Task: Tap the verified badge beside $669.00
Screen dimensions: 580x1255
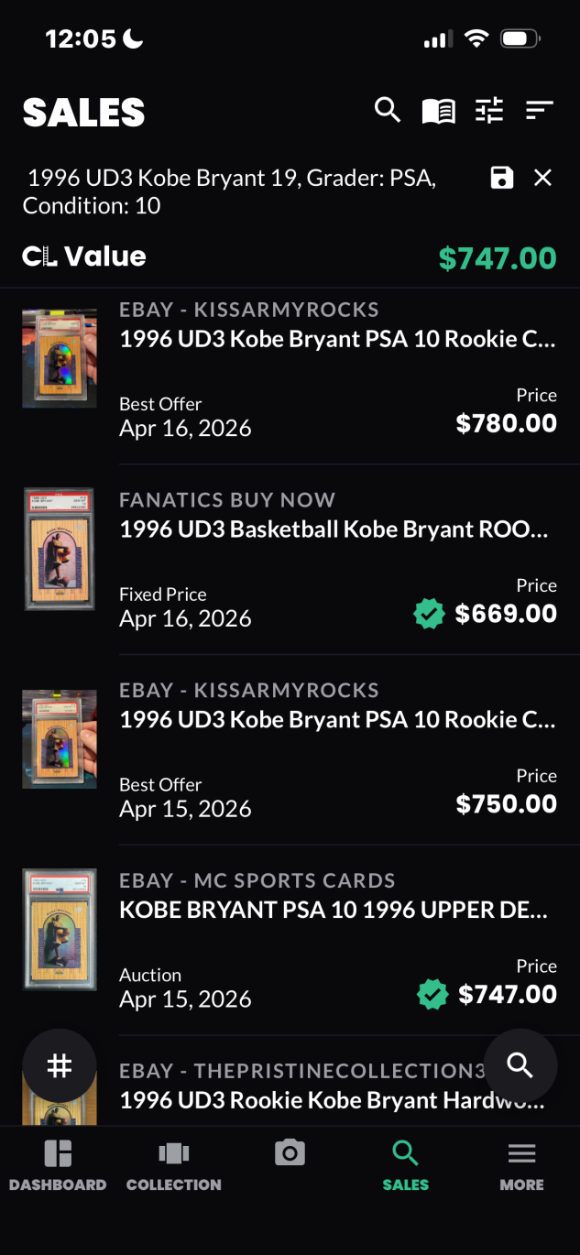Action: click(429, 614)
